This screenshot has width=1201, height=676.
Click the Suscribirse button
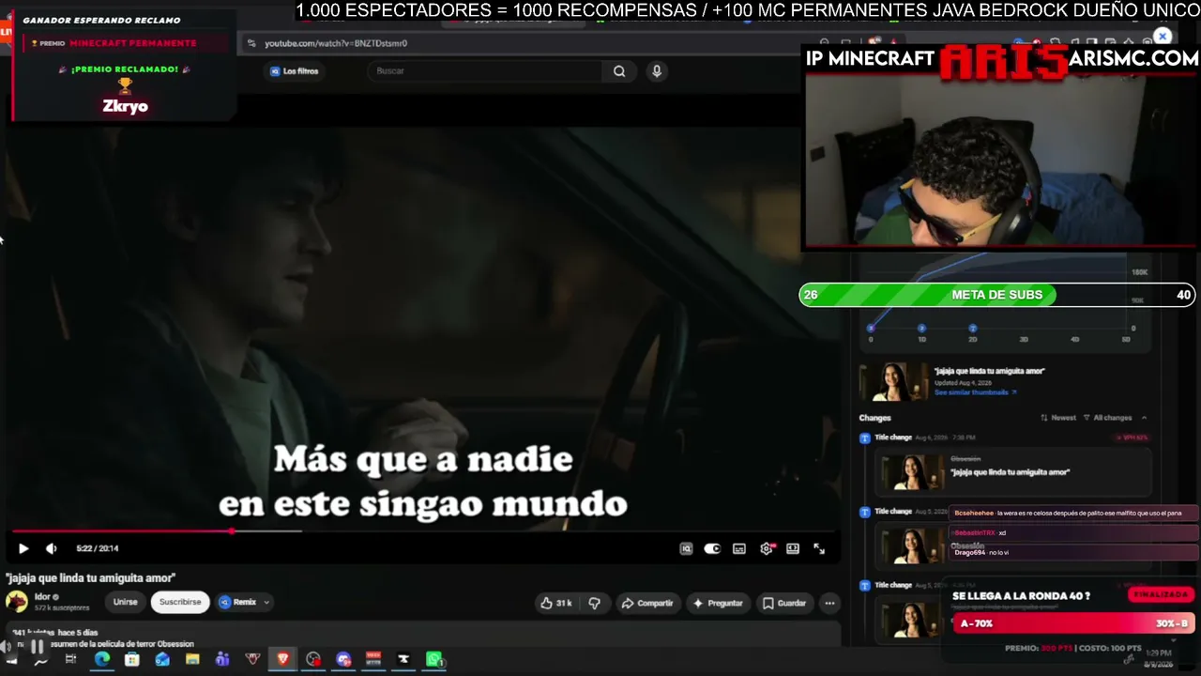[180, 602]
